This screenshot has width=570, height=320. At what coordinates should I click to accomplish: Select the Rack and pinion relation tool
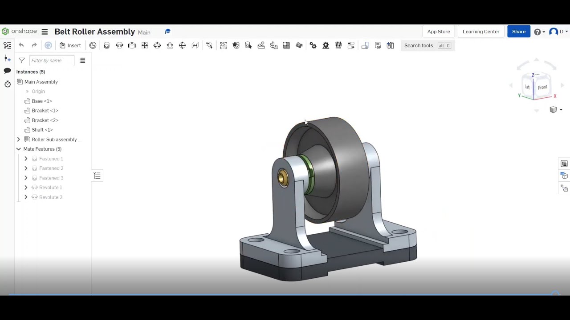326,45
